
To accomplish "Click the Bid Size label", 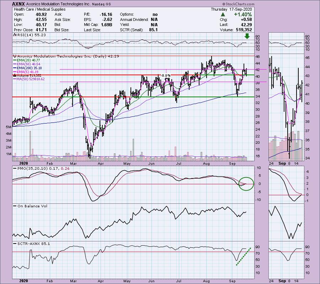I will click(x=62, y=30).
